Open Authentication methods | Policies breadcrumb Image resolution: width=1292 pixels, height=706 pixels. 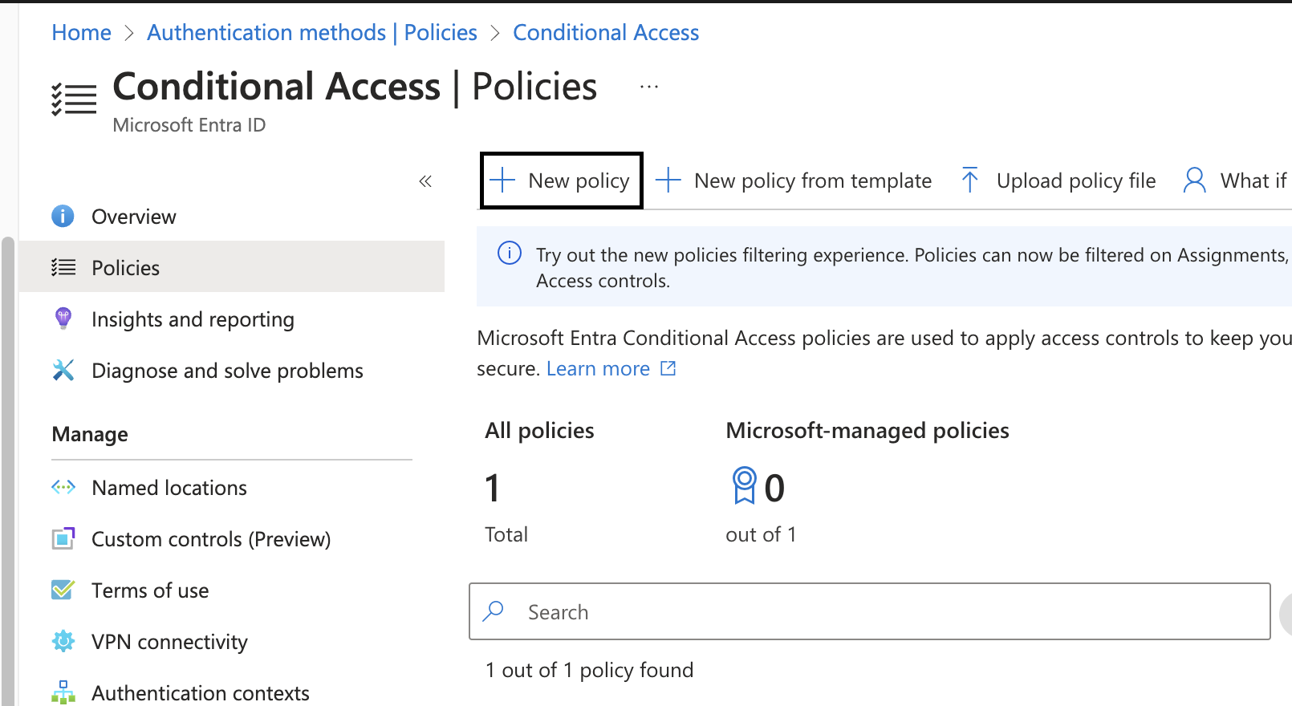pyautogui.click(x=312, y=33)
